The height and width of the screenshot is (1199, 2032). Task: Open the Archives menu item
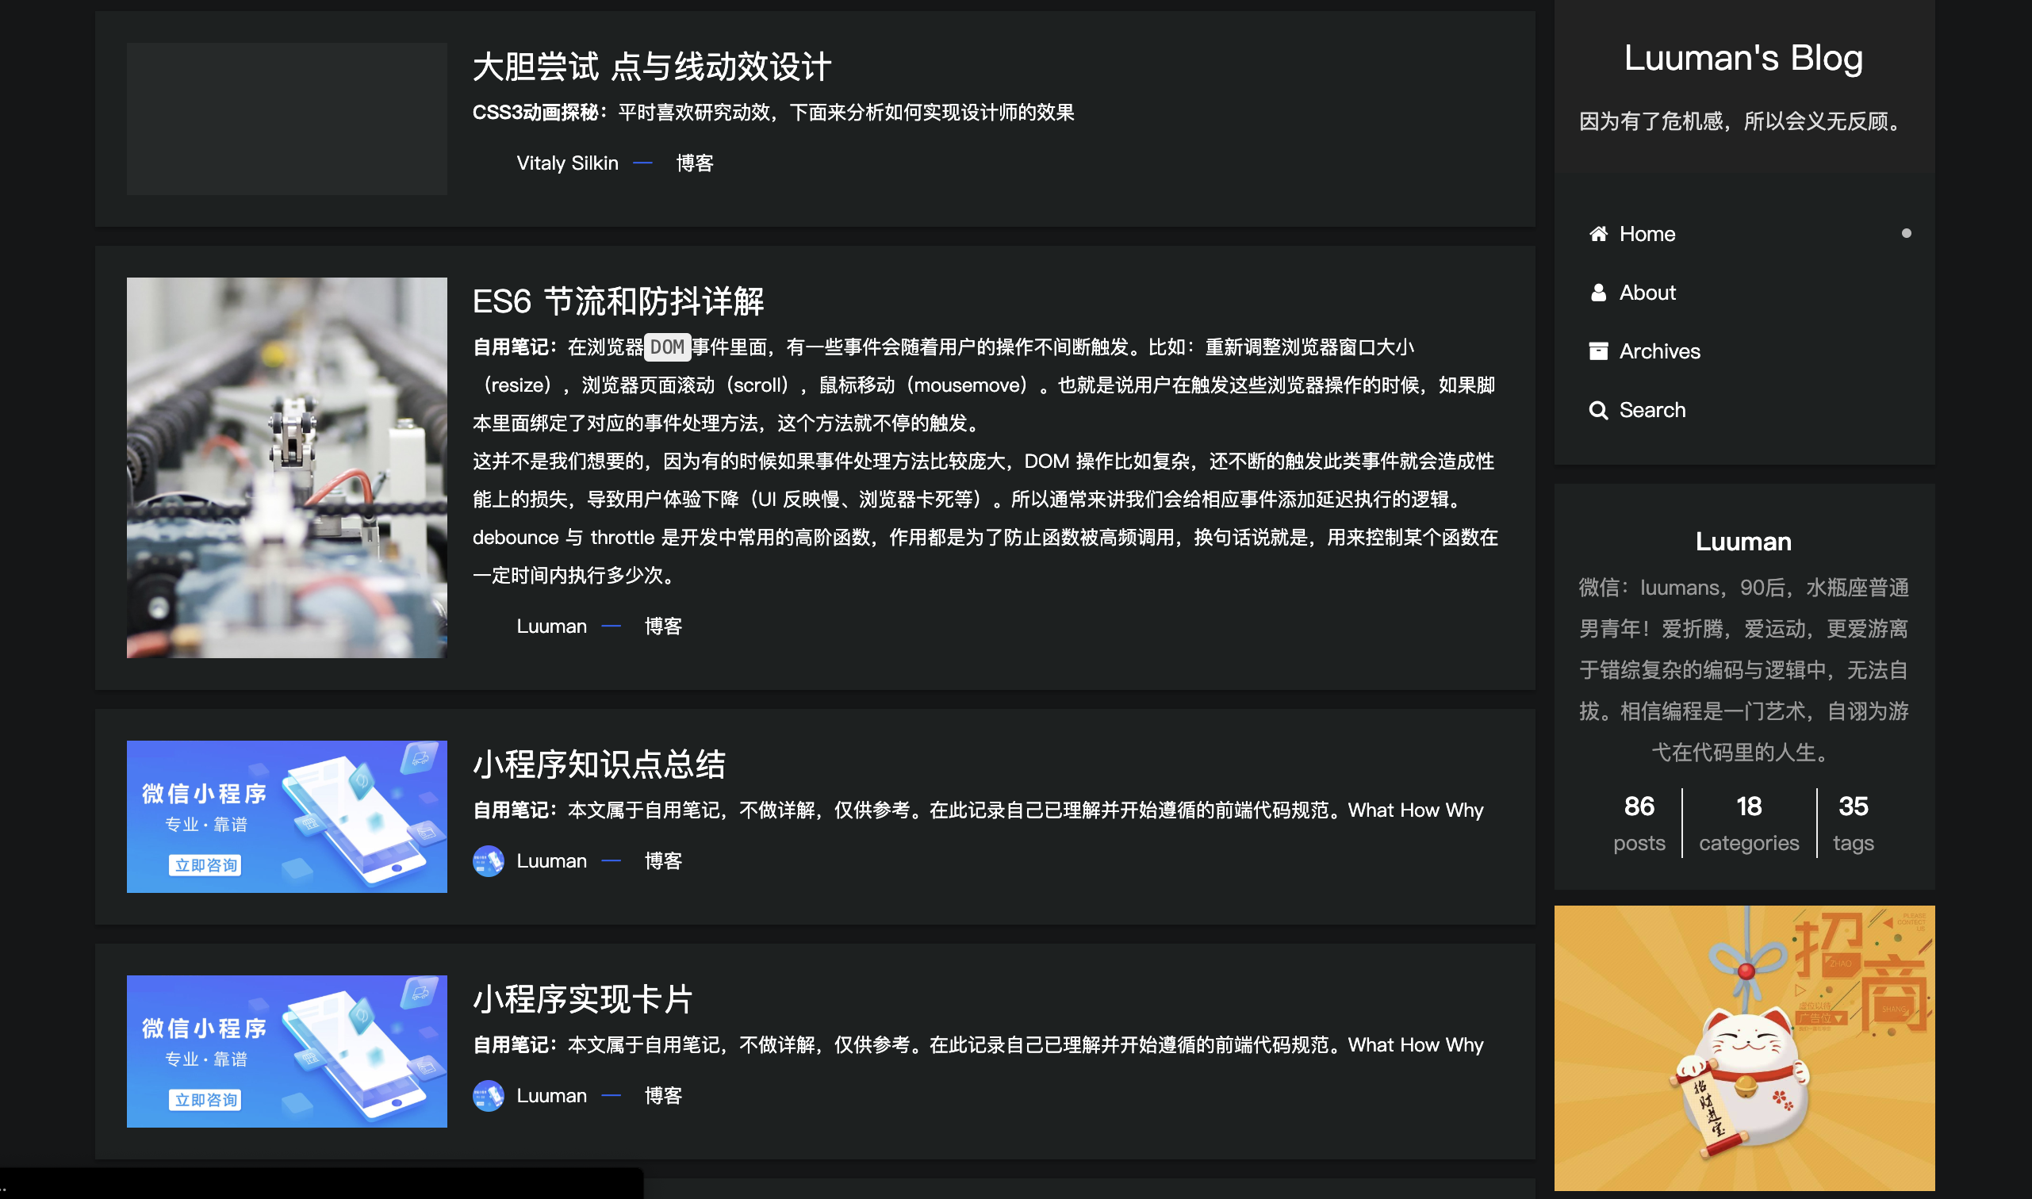point(1658,351)
